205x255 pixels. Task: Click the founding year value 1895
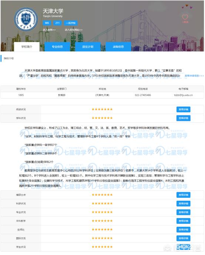pos(21,95)
